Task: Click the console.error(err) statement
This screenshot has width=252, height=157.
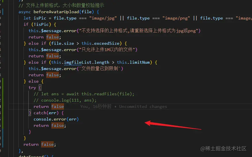Action: click(x=56, y=119)
